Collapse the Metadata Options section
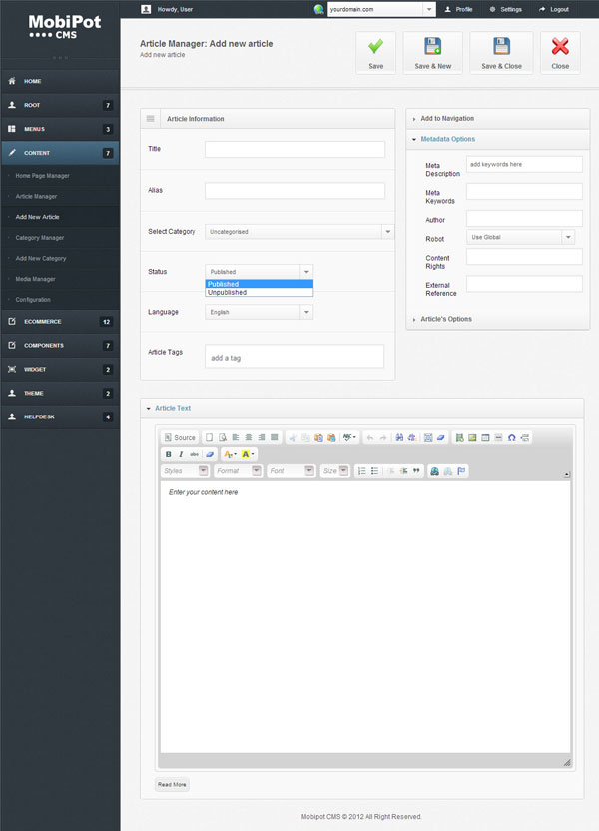Screen dimensions: 599x831 [498, 139]
